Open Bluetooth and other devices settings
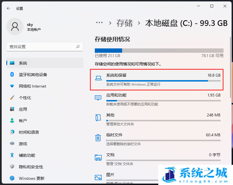 coord(33,75)
